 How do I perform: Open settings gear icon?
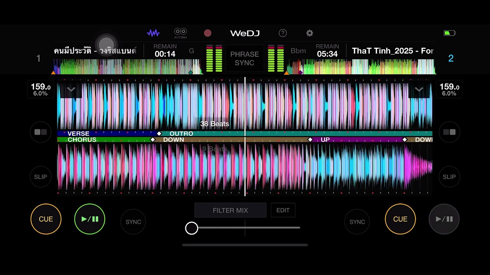[x=310, y=33]
